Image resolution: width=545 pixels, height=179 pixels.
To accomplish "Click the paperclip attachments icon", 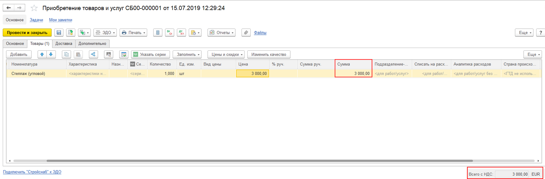I will point(246,33).
